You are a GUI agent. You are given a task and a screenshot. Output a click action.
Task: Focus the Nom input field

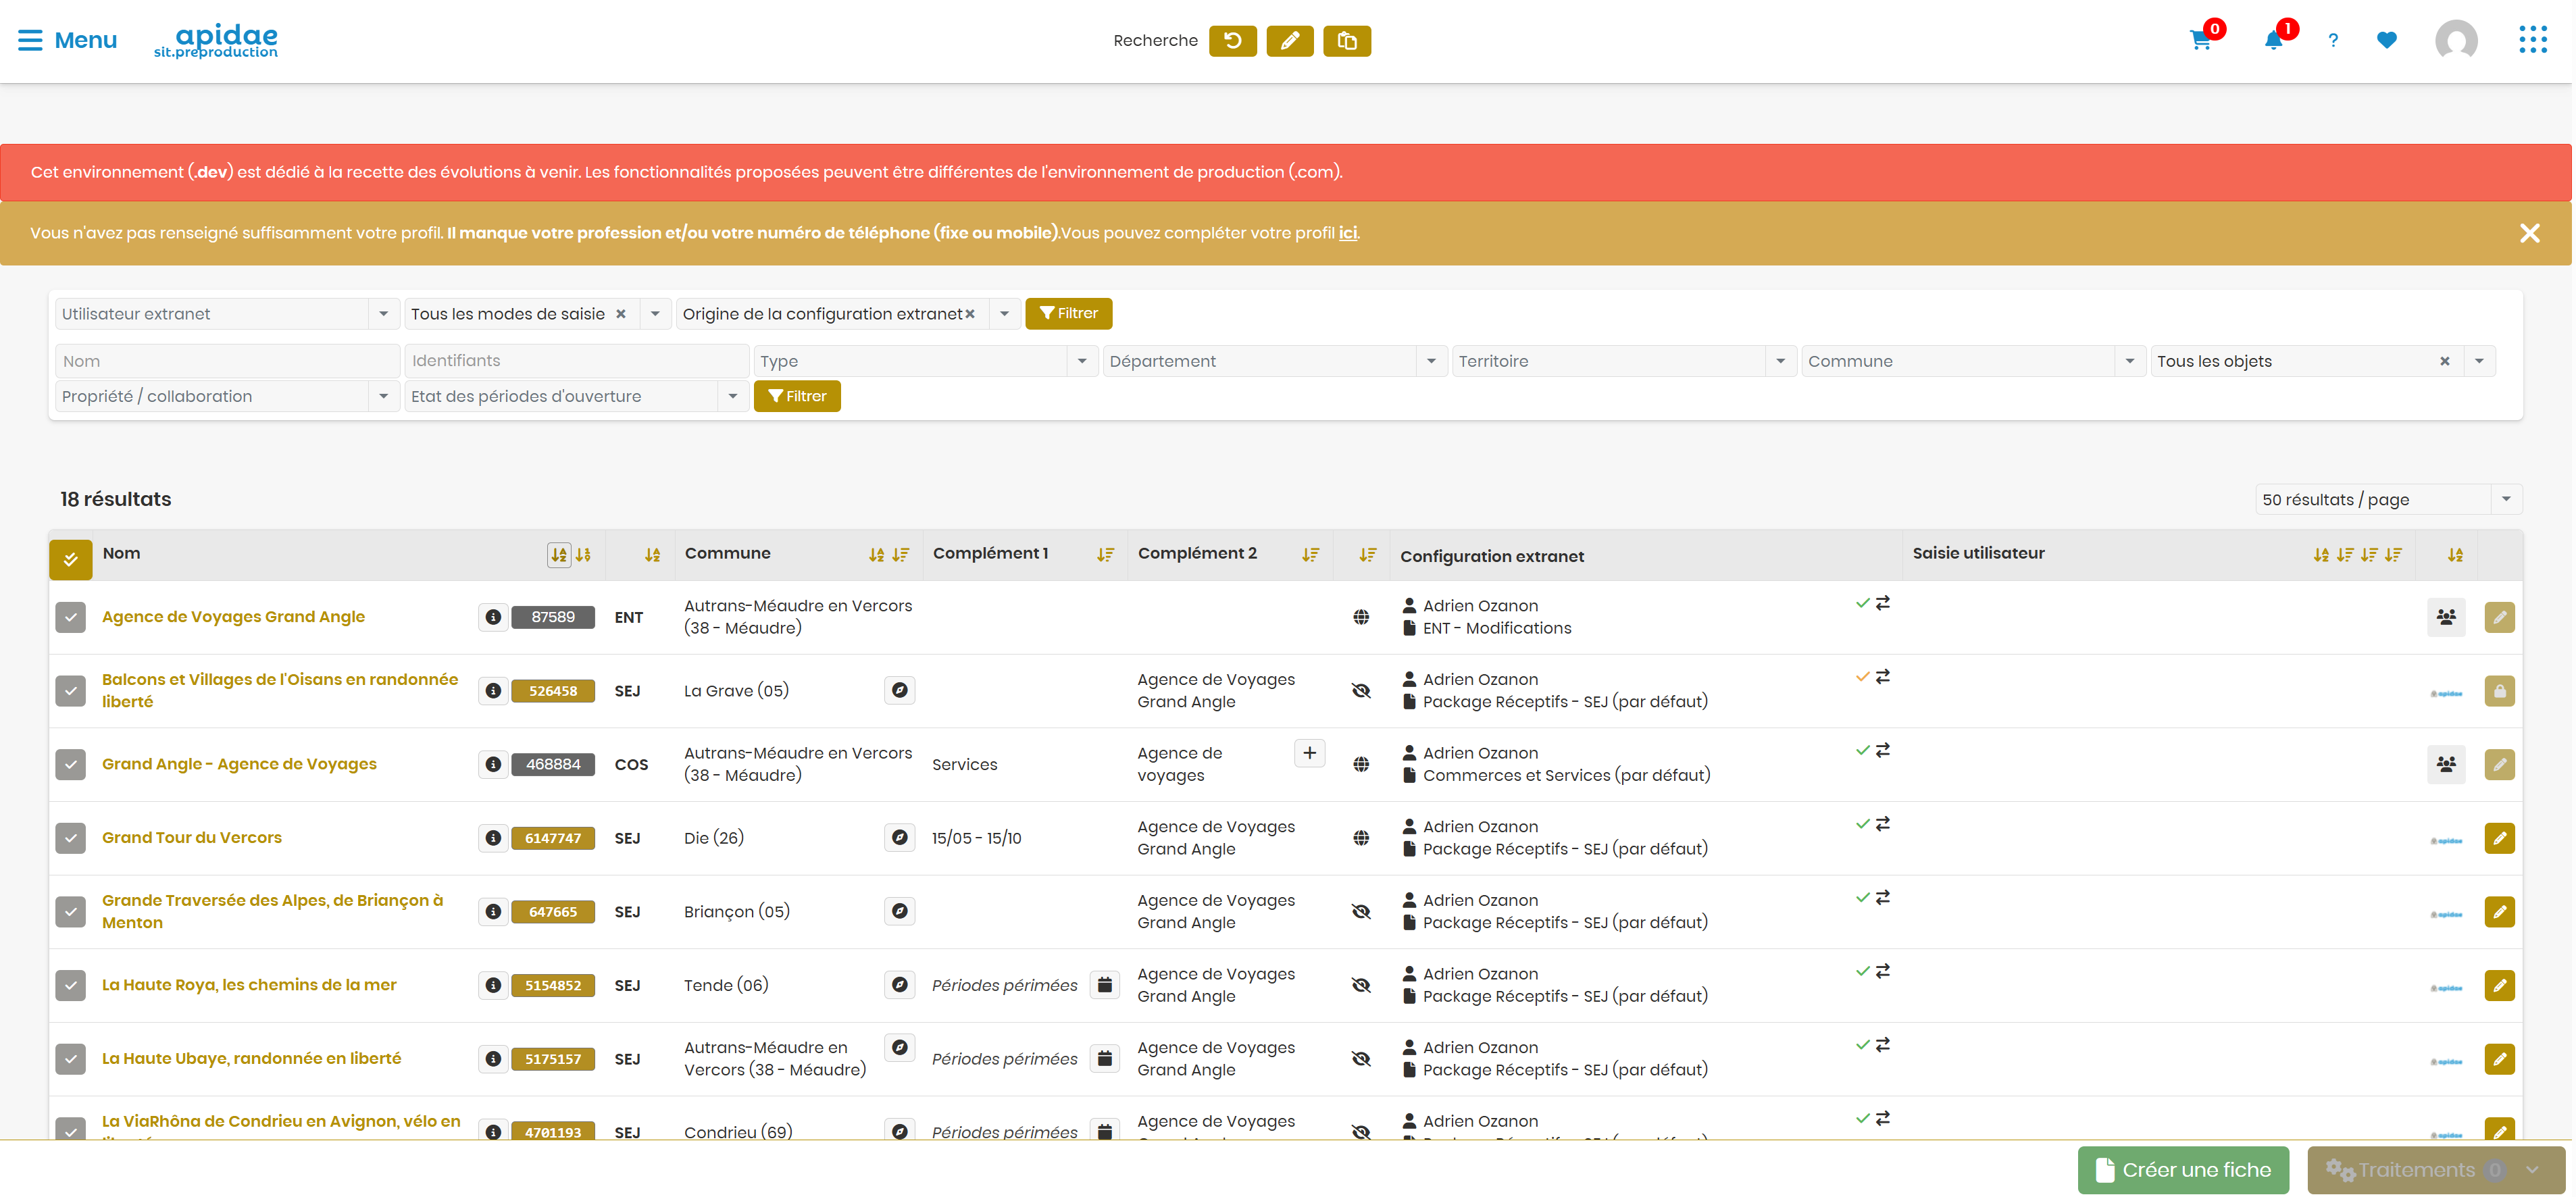227,361
